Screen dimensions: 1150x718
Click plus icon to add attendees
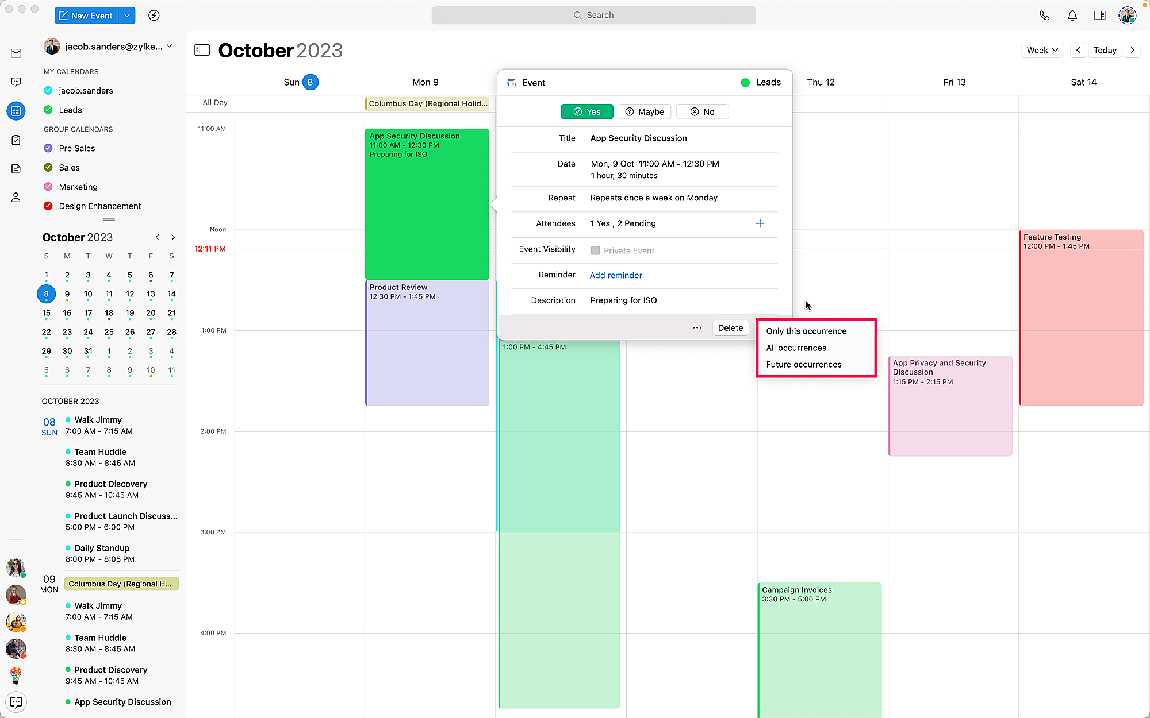tap(760, 223)
